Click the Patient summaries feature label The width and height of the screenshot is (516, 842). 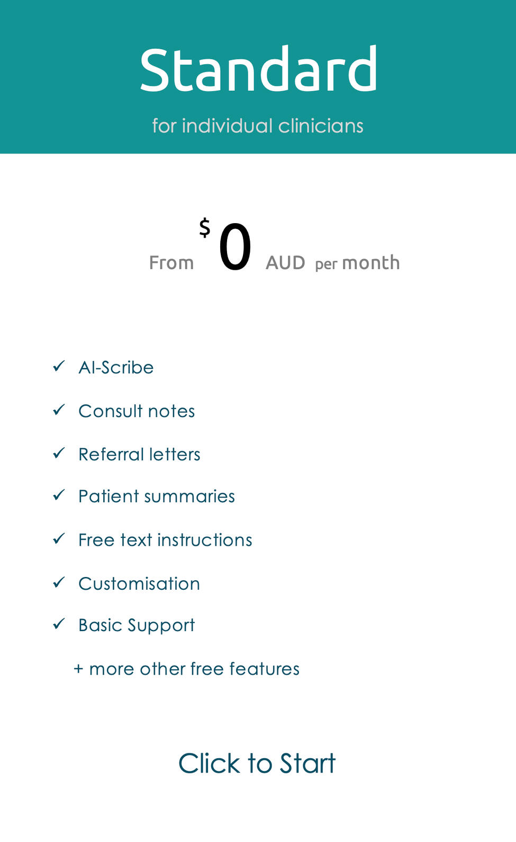click(x=157, y=497)
